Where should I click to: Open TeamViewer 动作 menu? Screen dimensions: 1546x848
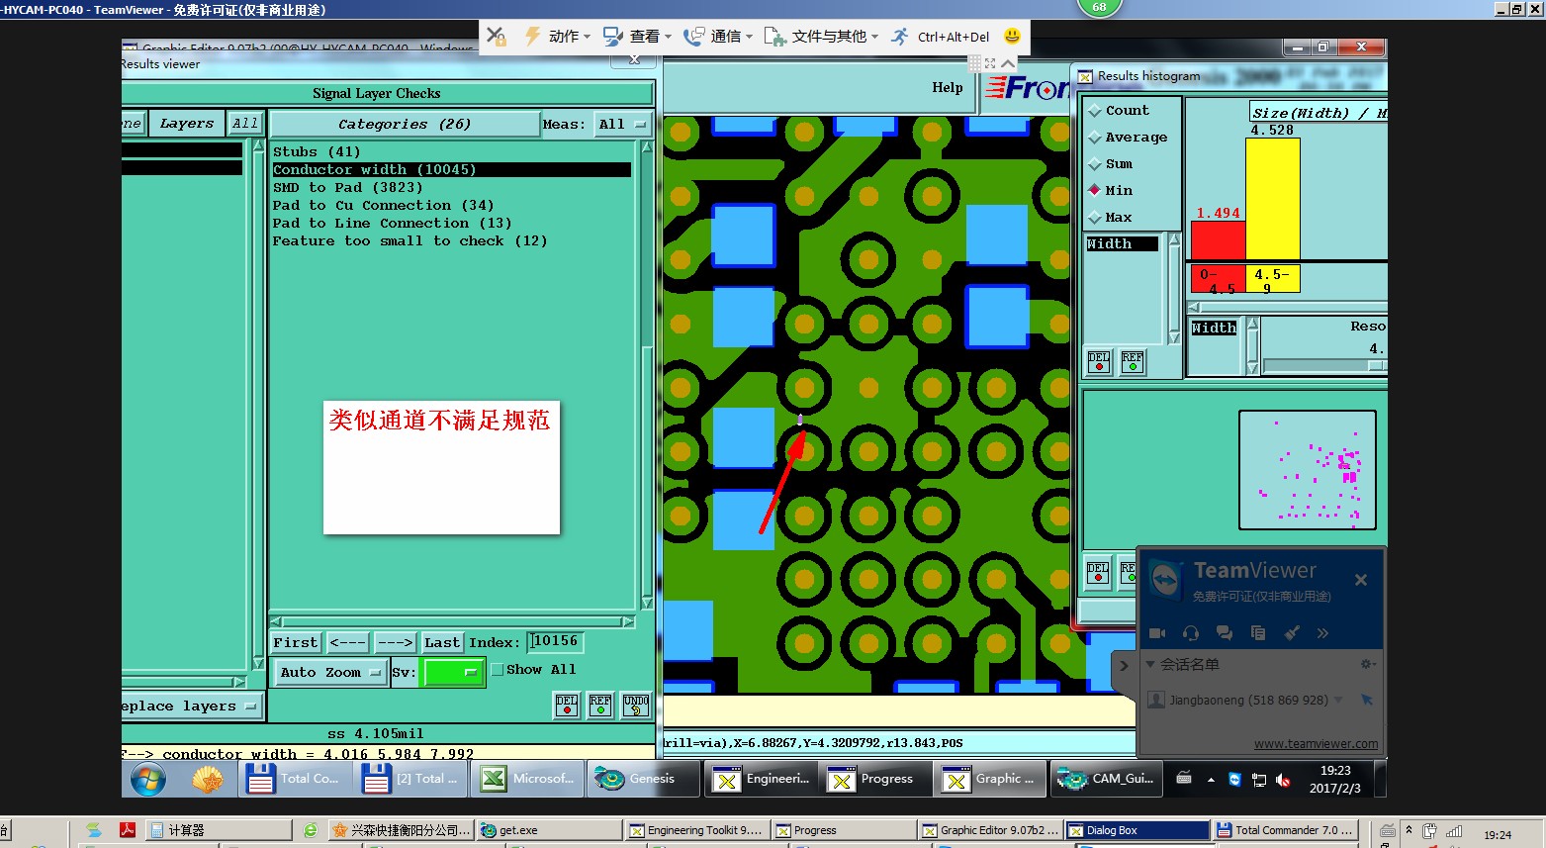tap(557, 37)
